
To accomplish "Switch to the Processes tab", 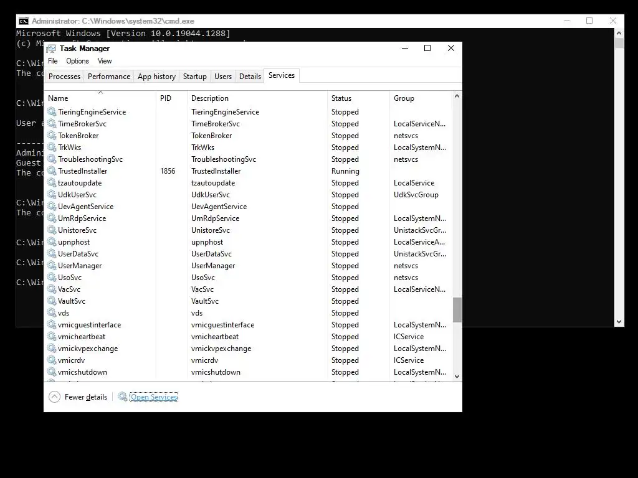I will [x=64, y=77].
